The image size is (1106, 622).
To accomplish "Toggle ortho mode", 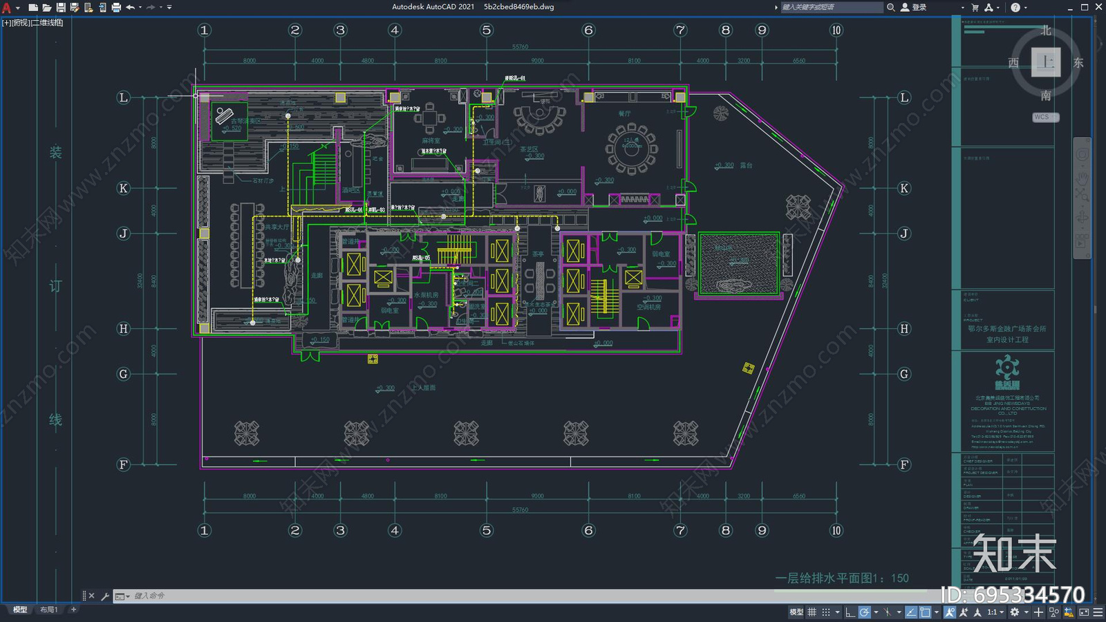I will coord(850,612).
